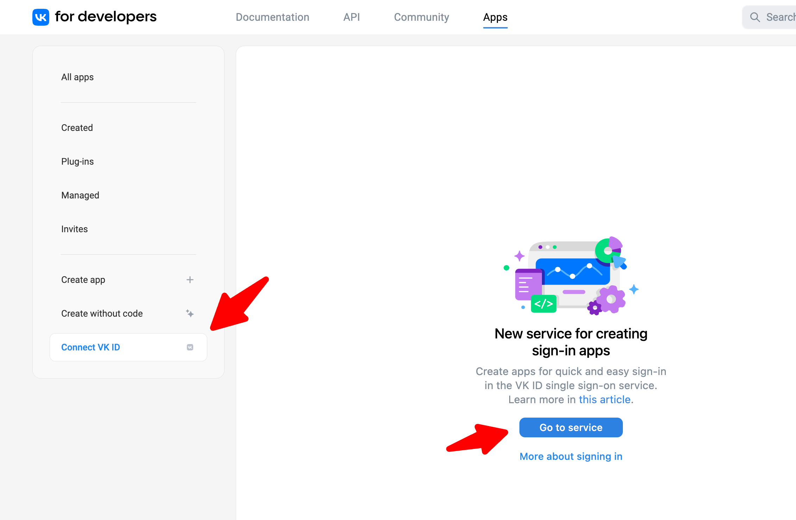
Task: Open the Documentation tab
Action: tap(272, 17)
